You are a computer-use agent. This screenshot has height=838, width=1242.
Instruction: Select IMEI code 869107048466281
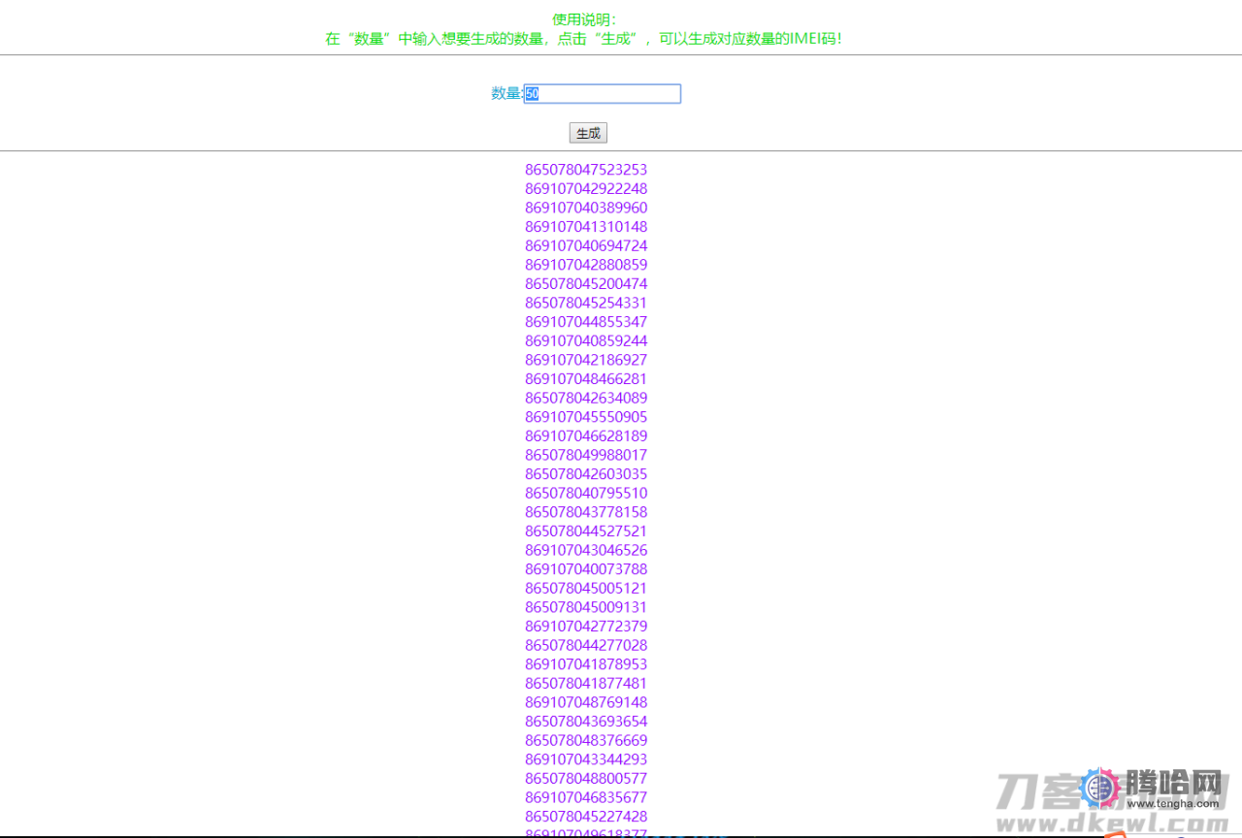[586, 378]
